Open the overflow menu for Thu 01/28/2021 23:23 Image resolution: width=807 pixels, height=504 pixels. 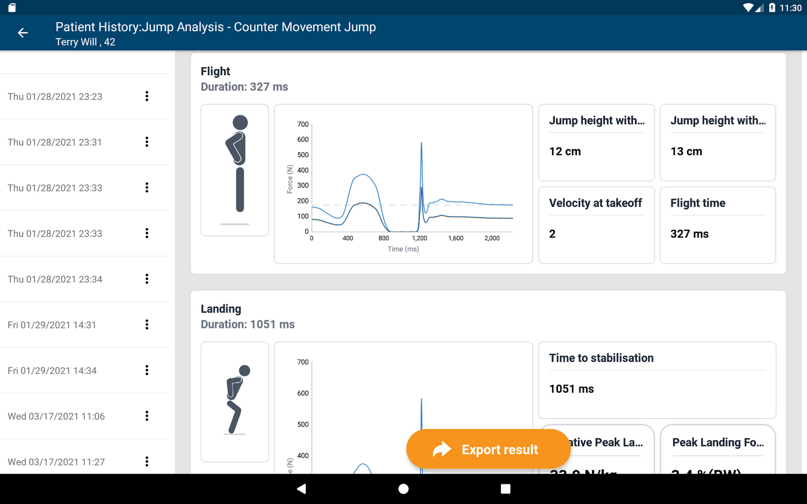[x=147, y=96]
